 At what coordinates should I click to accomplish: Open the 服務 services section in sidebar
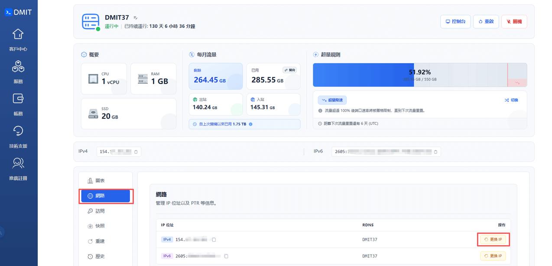click(18, 71)
